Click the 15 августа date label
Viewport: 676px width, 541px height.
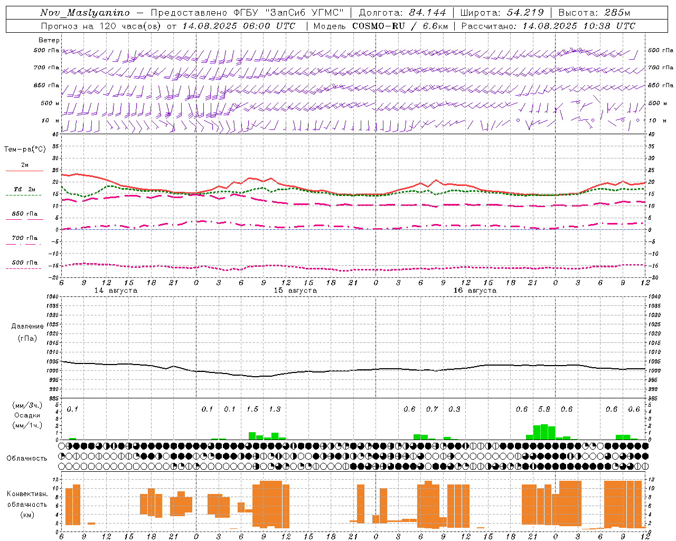295,291
